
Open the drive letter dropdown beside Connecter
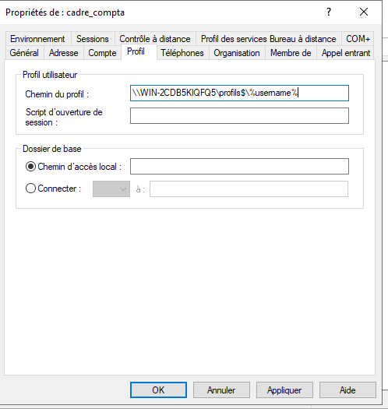pos(111,189)
